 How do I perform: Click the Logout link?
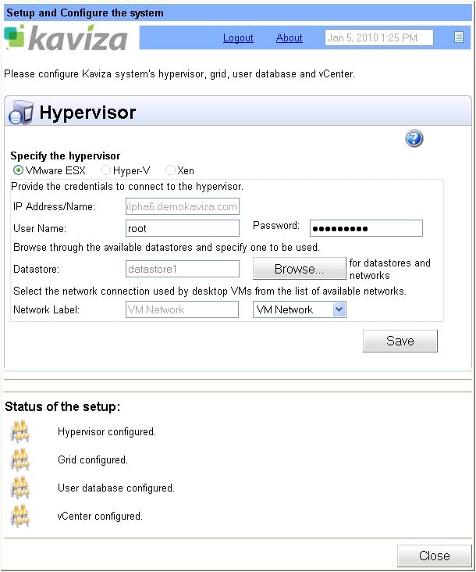point(238,38)
